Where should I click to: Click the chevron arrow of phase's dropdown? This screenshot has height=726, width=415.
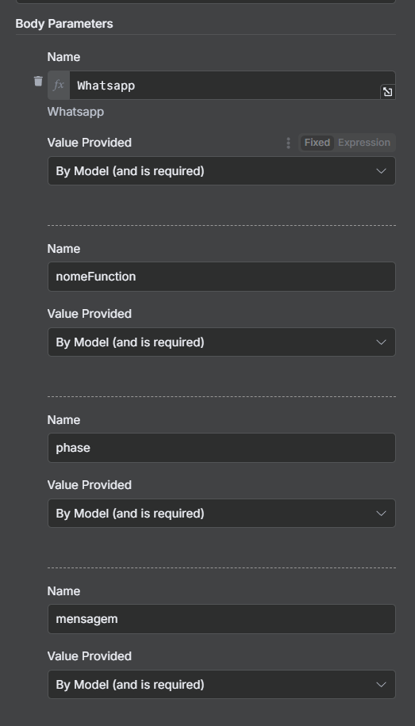(381, 514)
